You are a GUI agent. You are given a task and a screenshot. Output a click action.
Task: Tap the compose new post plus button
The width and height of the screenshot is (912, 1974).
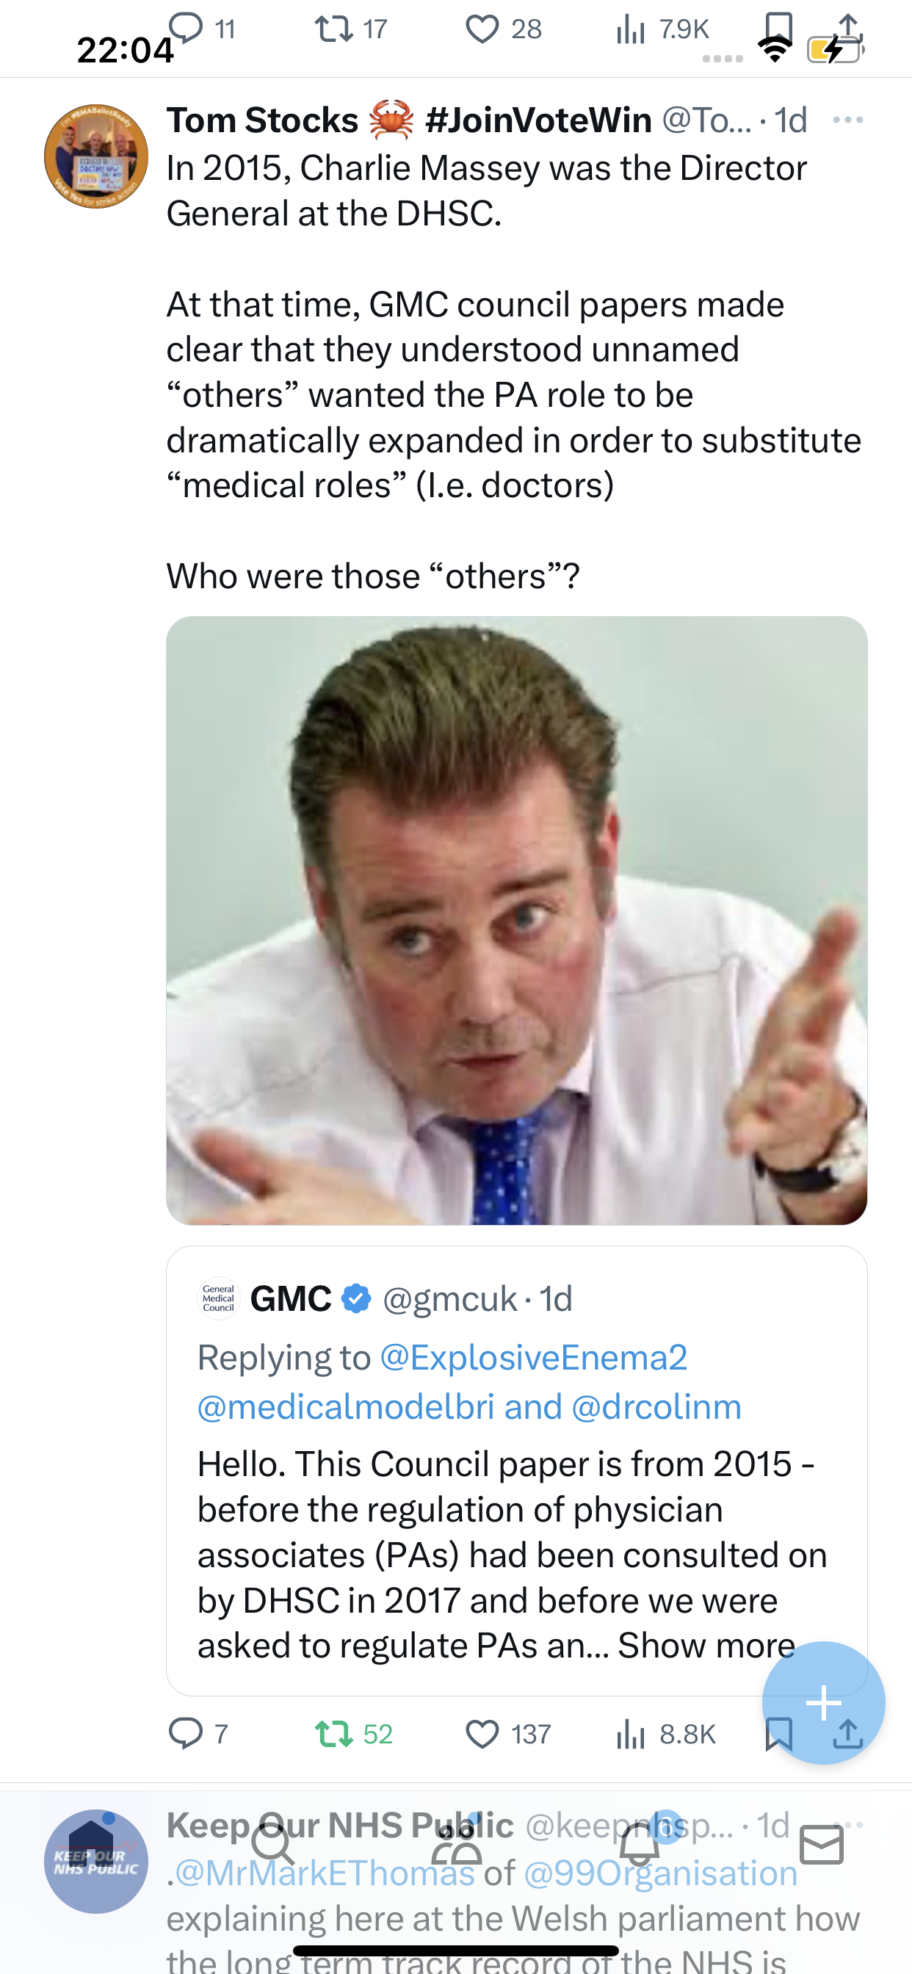[824, 1703]
